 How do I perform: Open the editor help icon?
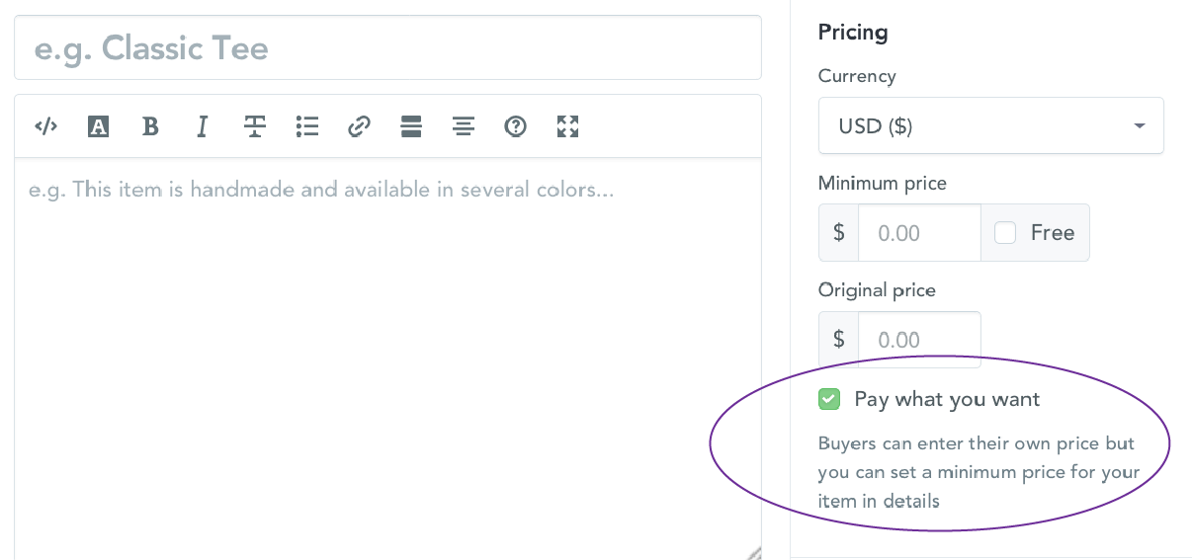coord(515,126)
